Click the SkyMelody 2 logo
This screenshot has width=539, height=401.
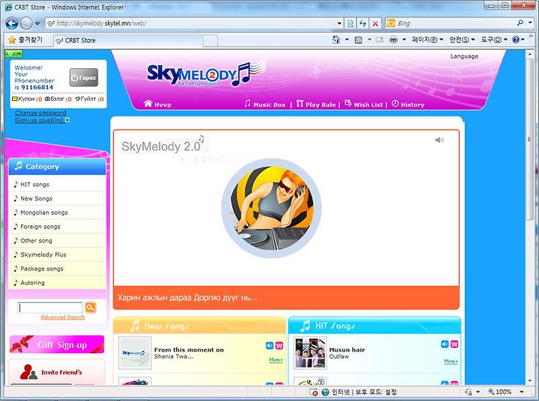206,74
